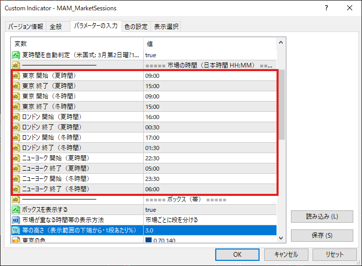The height and width of the screenshot is (266, 362).
Task: Switch to the 表示選択 tab
Action: click(166, 27)
